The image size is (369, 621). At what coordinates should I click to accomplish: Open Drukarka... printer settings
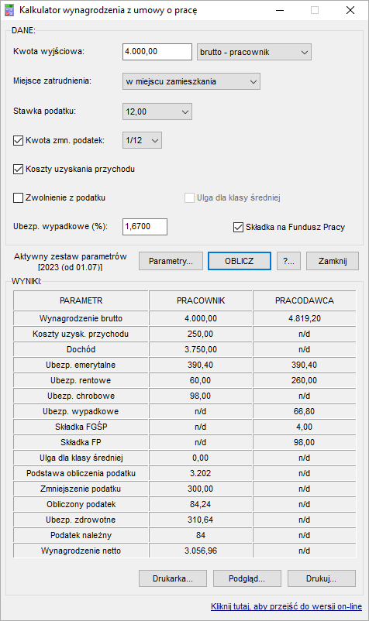[x=173, y=578]
